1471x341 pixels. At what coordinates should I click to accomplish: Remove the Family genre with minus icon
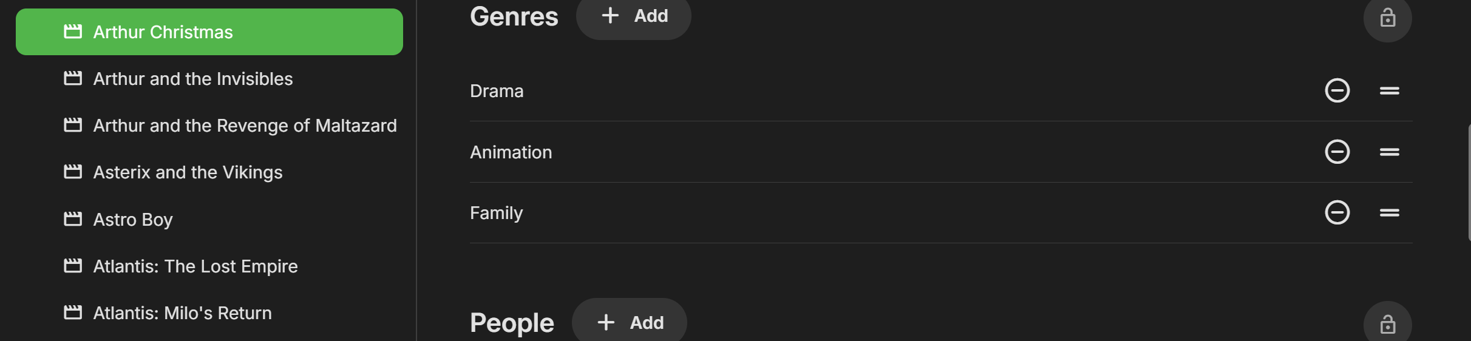tap(1337, 212)
